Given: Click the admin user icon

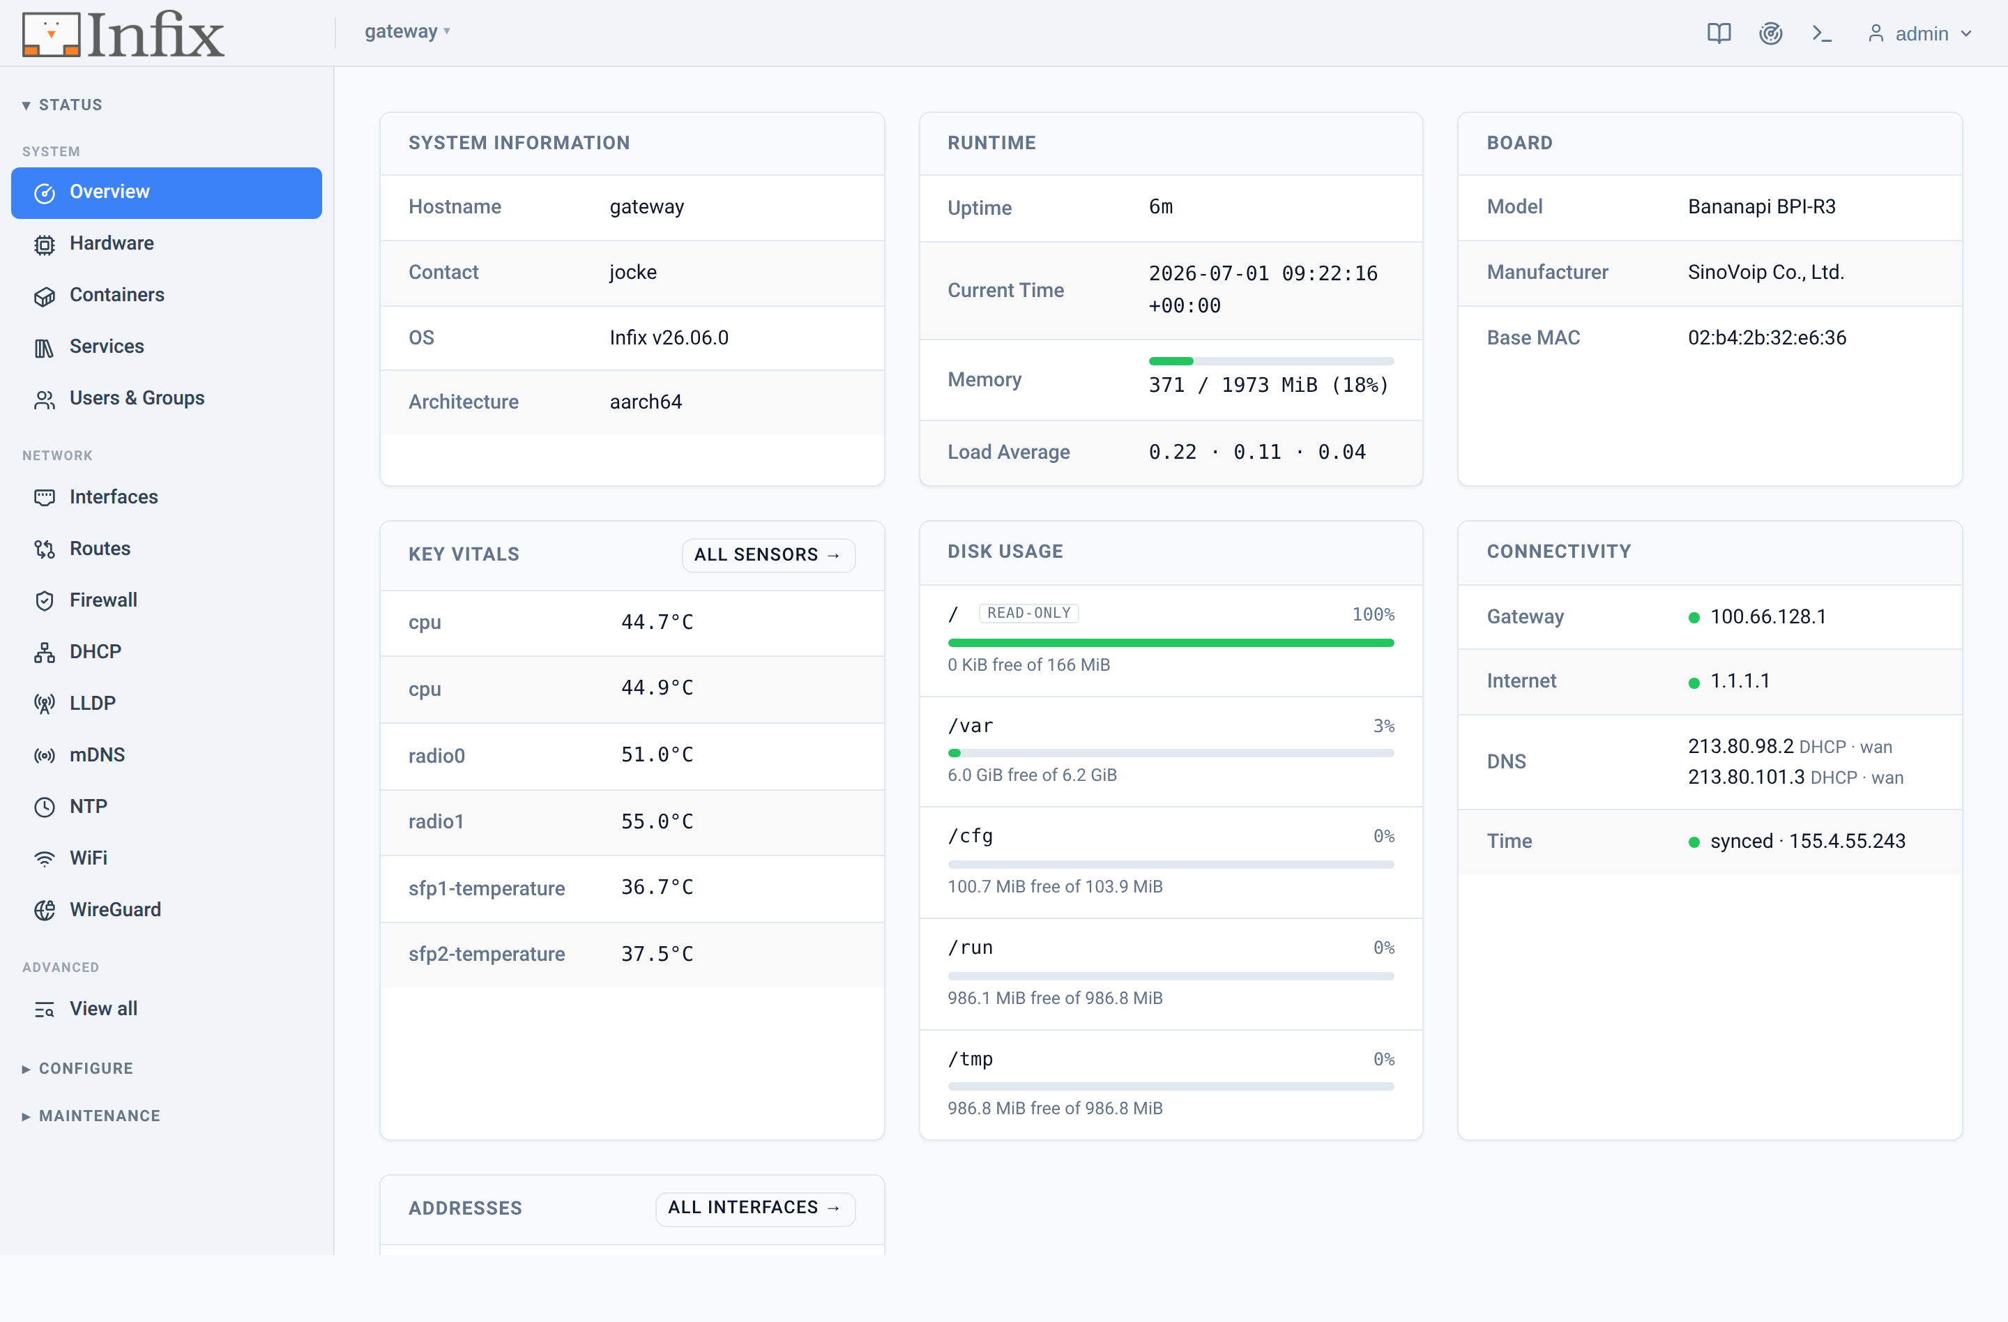Looking at the screenshot, I should point(1876,33).
